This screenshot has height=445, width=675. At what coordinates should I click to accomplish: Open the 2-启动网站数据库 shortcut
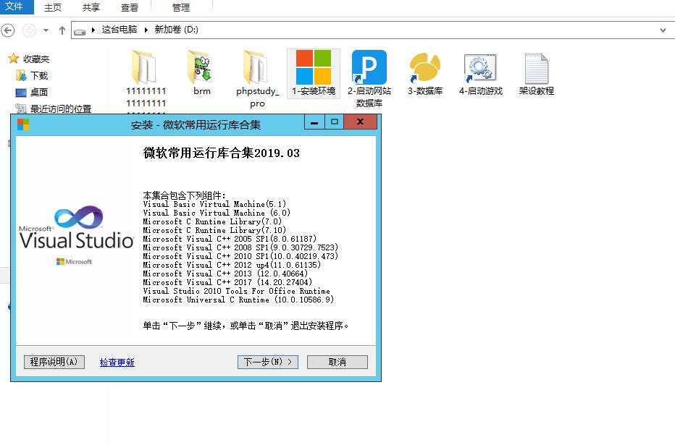tap(369, 68)
